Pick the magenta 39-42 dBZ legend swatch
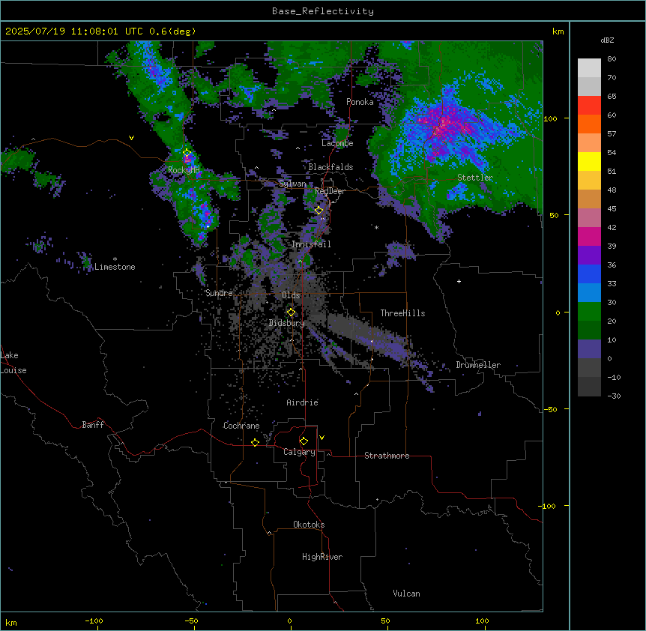 pos(589,237)
